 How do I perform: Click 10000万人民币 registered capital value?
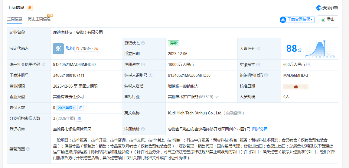click(181, 65)
